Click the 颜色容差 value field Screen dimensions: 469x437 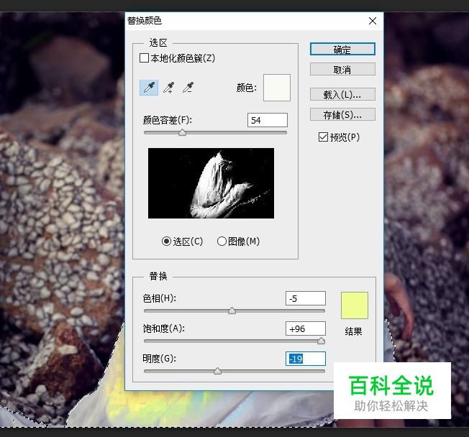click(x=268, y=120)
